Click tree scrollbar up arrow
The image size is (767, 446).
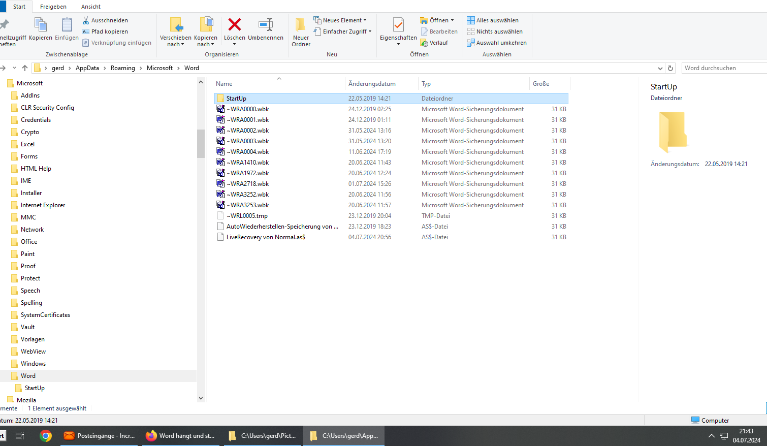201,82
